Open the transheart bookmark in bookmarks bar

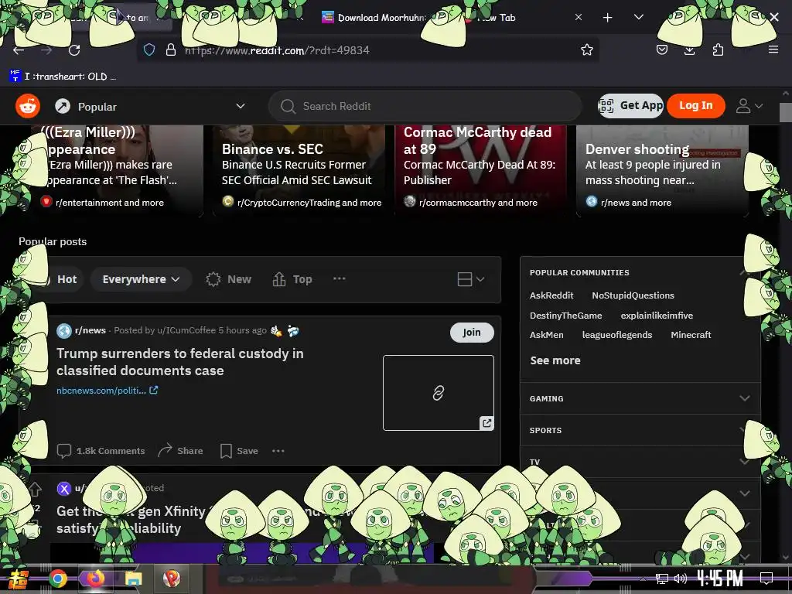pyautogui.click(x=63, y=77)
